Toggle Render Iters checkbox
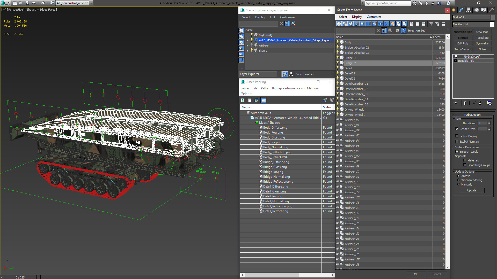This screenshot has height=279, width=497. tap(457, 129)
